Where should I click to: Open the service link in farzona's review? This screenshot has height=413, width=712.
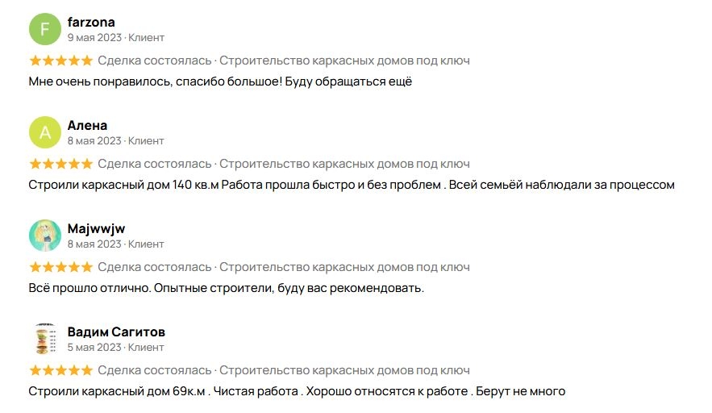[344, 60]
